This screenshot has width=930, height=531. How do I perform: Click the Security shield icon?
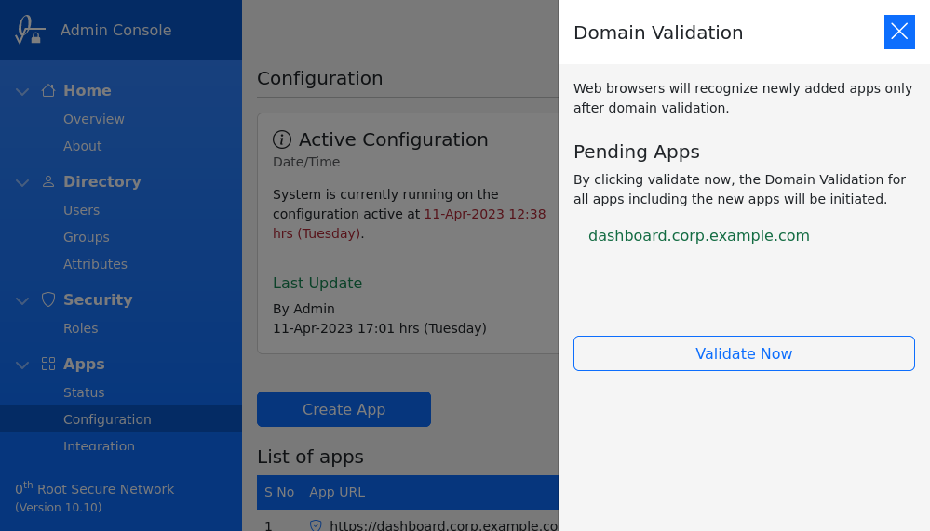[x=48, y=299]
